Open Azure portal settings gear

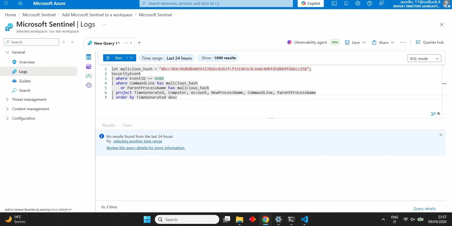(358, 3)
